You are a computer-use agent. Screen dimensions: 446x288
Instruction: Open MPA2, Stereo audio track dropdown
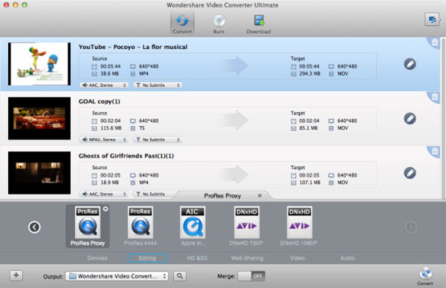pyautogui.click(x=104, y=140)
